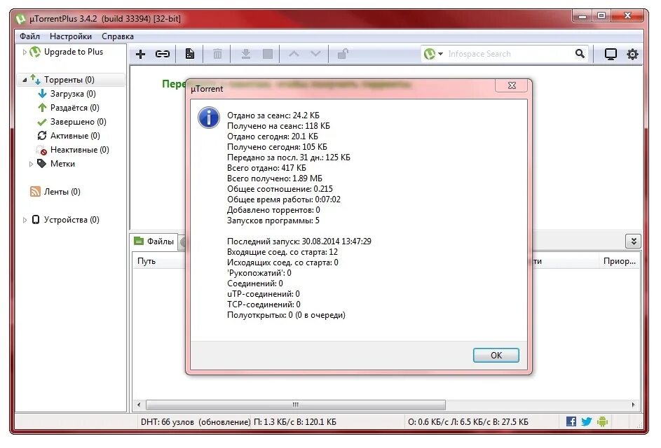Open search provider dropdown arrow
The height and width of the screenshot is (448, 661).
(440, 54)
